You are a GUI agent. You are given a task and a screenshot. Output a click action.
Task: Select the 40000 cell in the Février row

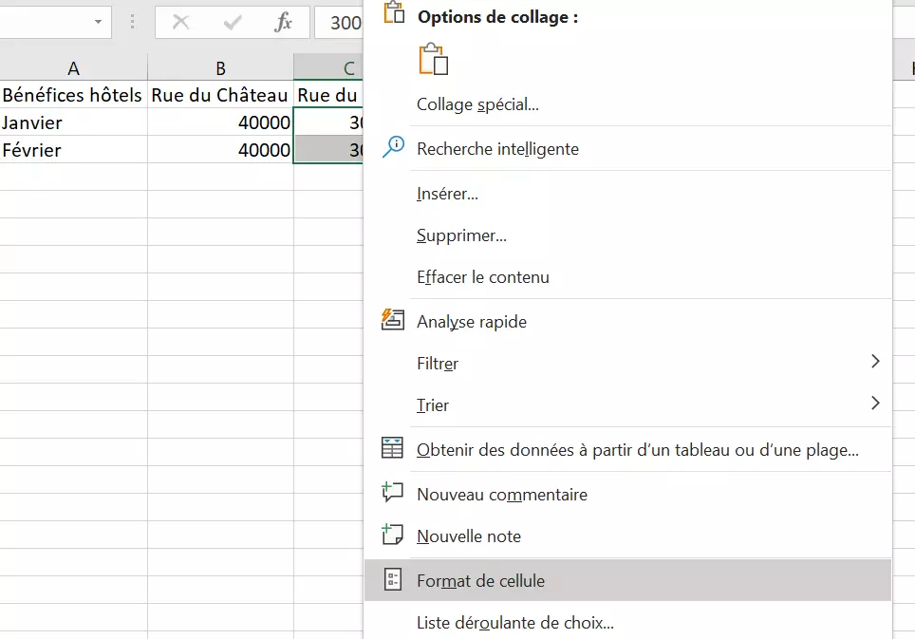click(220, 150)
